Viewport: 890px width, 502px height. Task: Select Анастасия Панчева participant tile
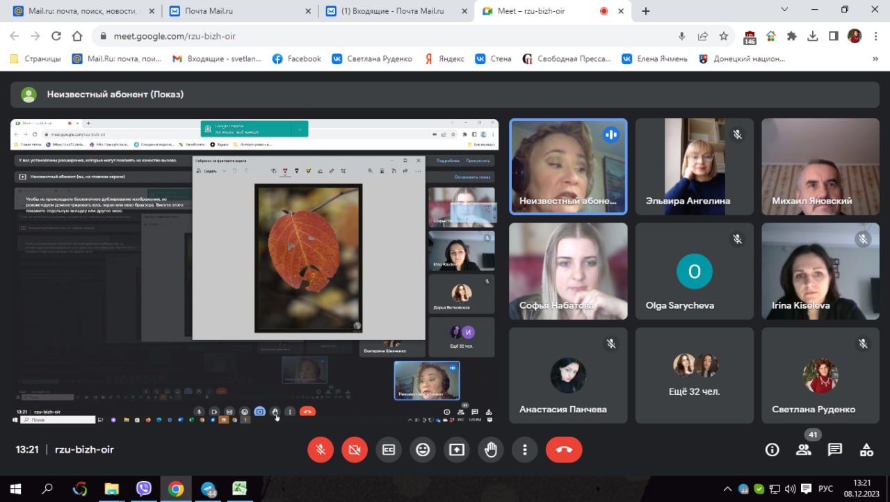(568, 375)
